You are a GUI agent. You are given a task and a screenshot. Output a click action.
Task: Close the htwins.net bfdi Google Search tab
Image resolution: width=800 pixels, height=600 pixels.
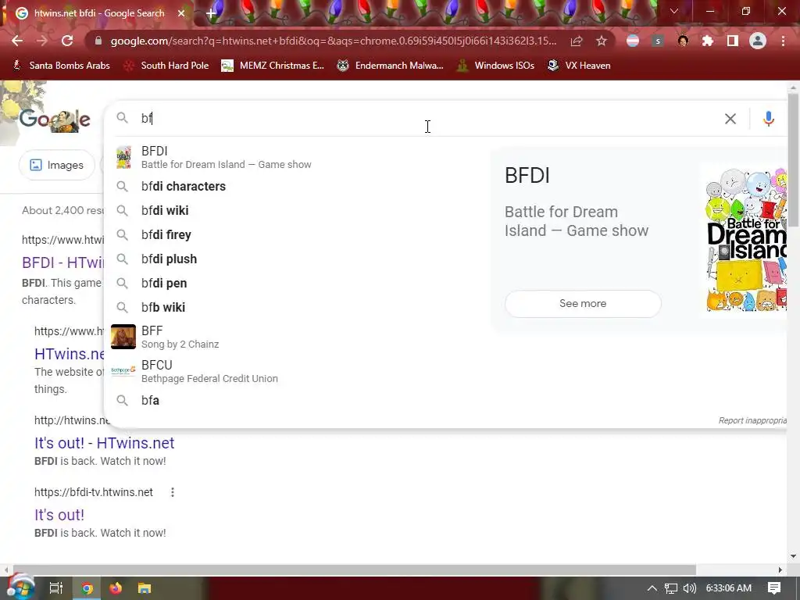tap(181, 13)
